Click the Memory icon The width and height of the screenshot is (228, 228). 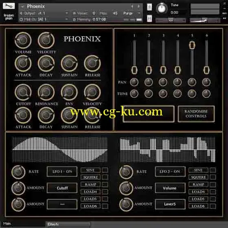coord(74,20)
